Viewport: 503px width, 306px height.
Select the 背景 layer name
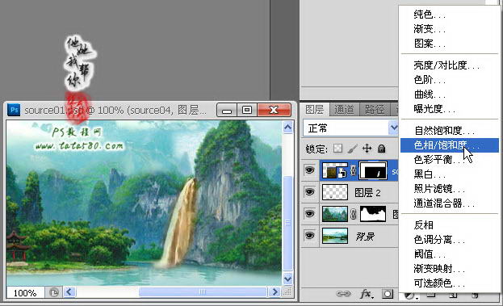365,237
